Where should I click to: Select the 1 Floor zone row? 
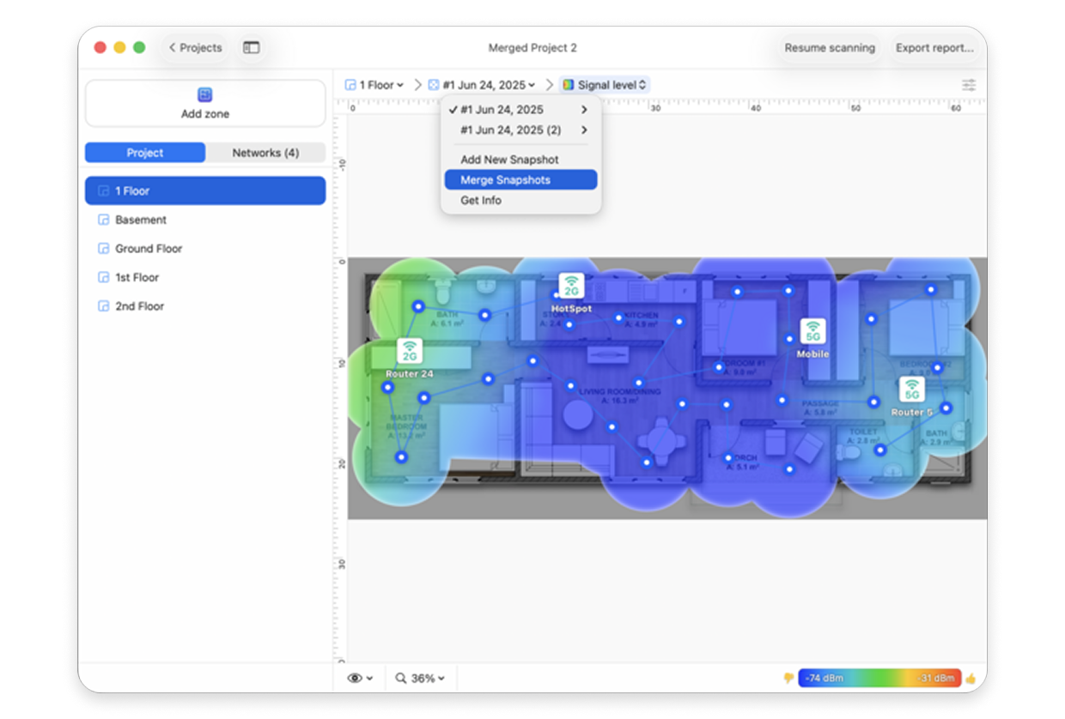[205, 190]
